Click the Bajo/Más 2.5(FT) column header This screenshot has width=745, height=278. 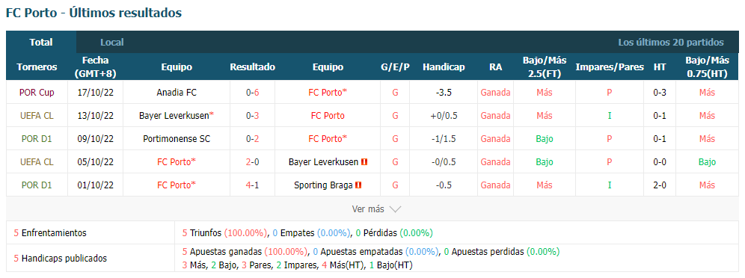pyautogui.click(x=545, y=67)
